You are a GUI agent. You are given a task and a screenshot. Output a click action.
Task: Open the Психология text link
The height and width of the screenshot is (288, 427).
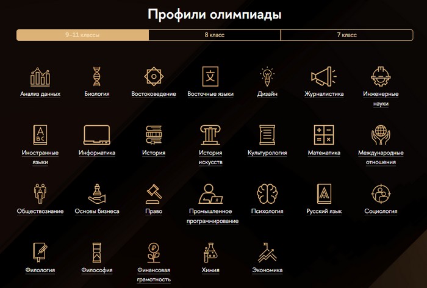tap(267, 211)
